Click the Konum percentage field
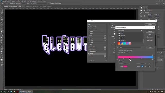The image size is (165, 93). click(x=142, y=67)
